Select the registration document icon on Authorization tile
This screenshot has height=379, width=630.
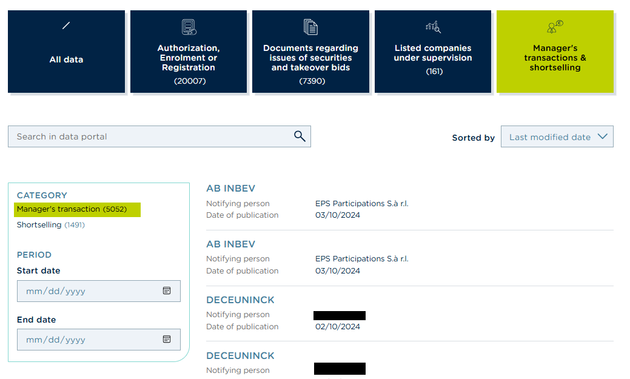tap(188, 27)
